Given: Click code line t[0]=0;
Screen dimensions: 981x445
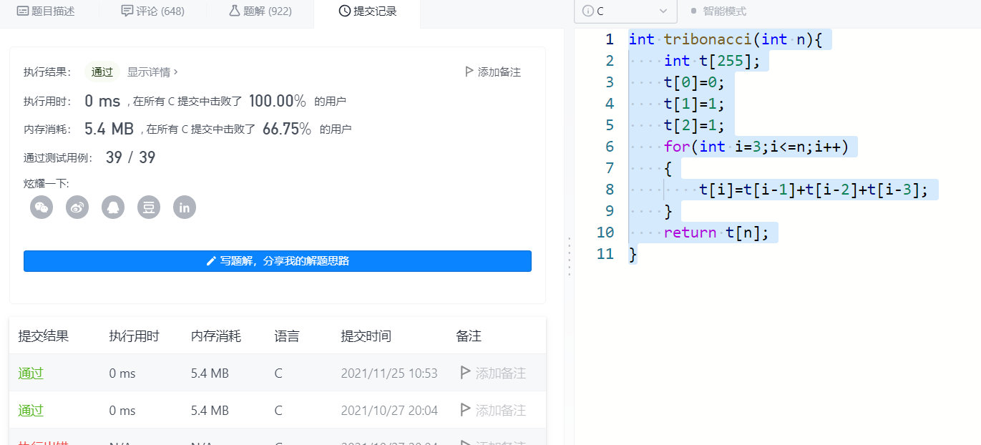Looking at the screenshot, I should point(694,82).
